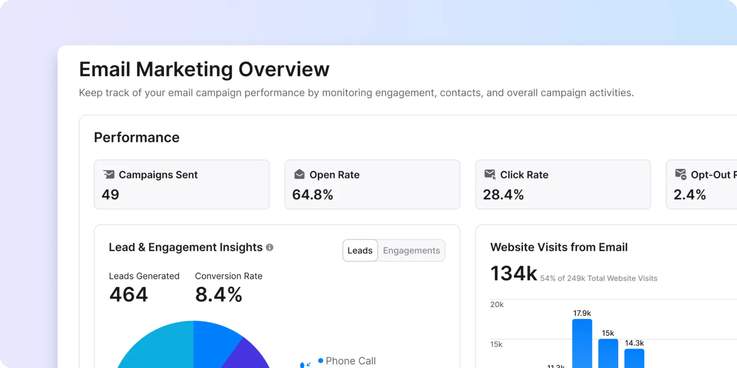Select the Phone Call legend label
Viewport: 737px width, 368px height.
(350, 361)
